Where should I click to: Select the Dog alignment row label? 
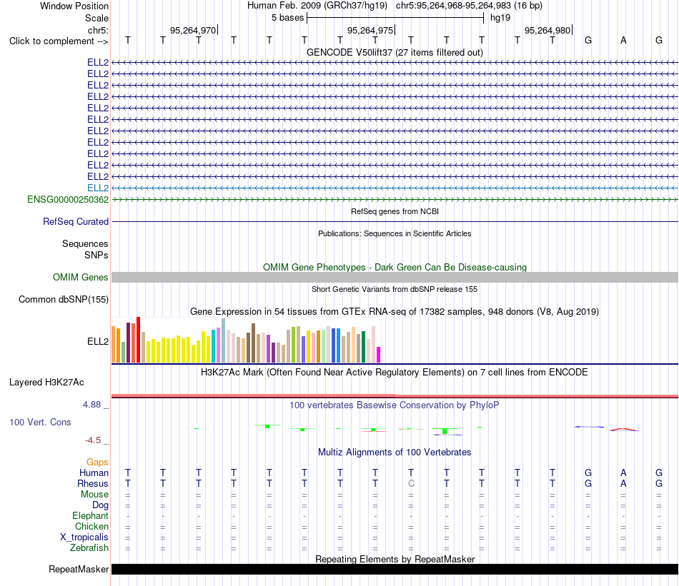tap(100, 505)
